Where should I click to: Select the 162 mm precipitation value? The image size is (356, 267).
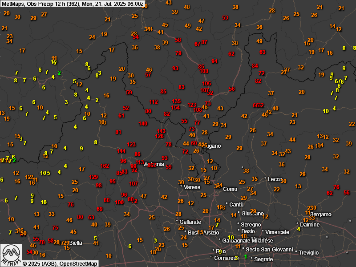click(x=105, y=166)
